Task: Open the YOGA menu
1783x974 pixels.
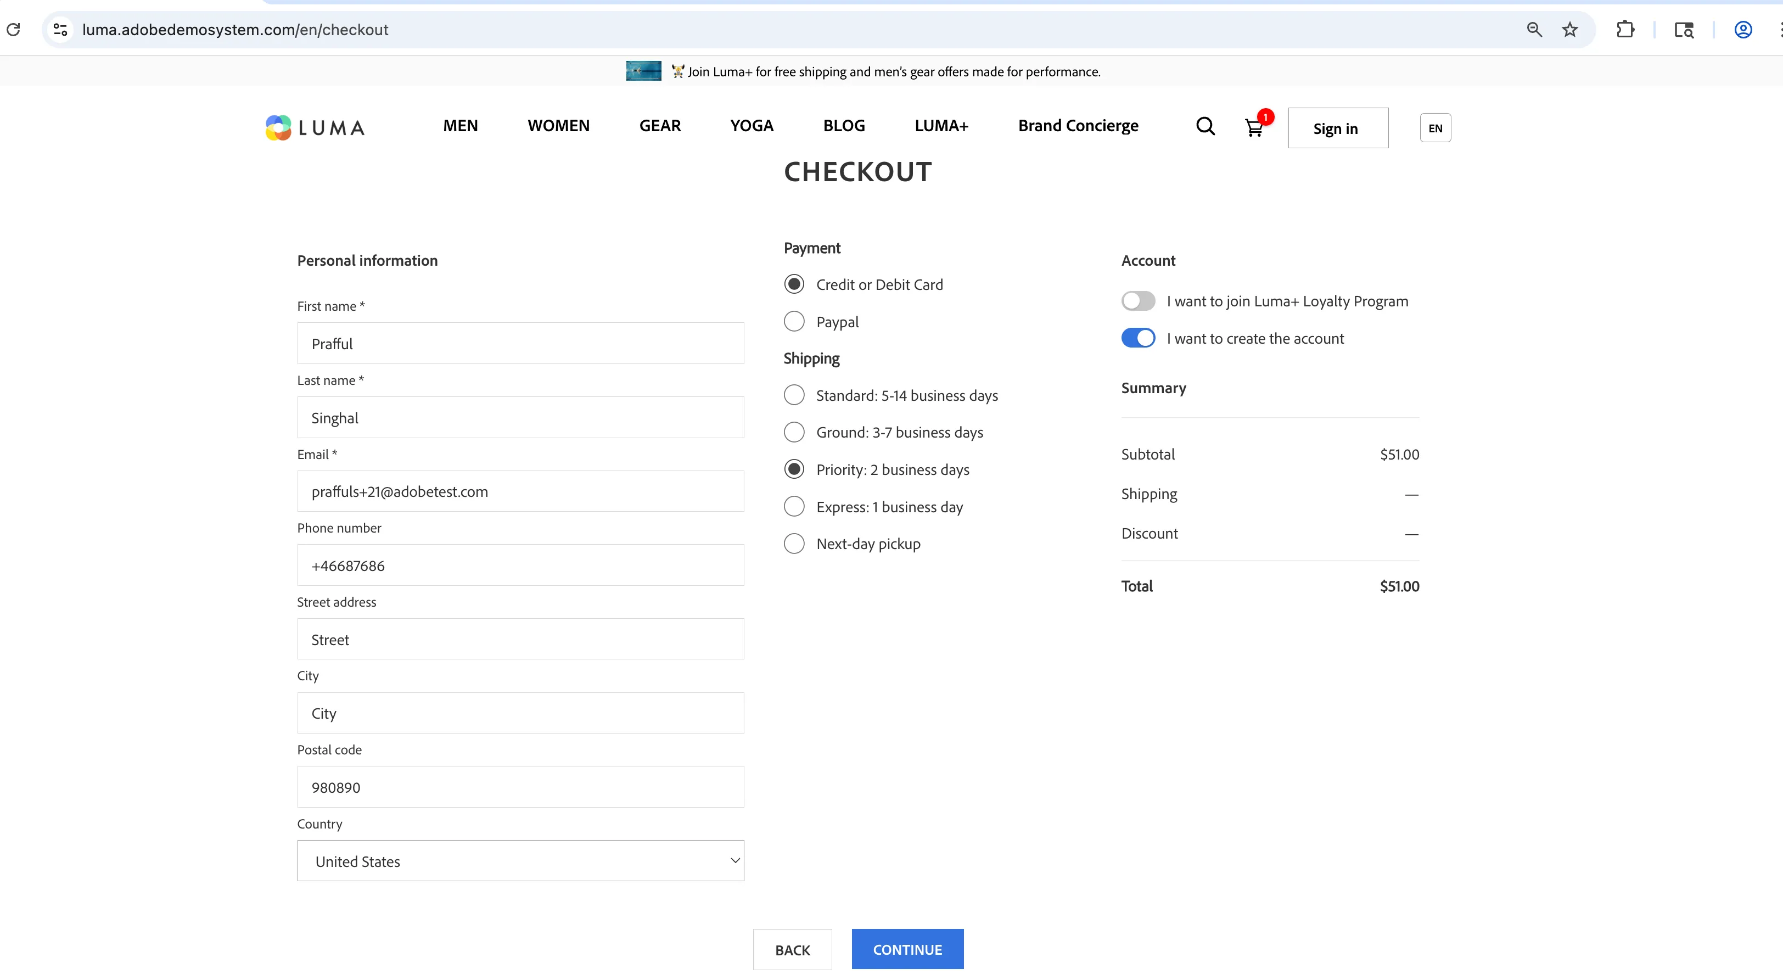Action: pyautogui.click(x=752, y=126)
